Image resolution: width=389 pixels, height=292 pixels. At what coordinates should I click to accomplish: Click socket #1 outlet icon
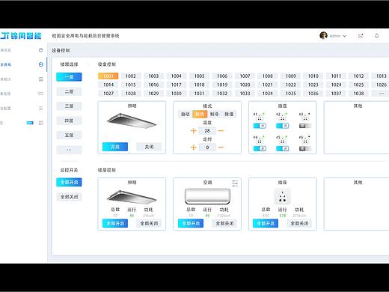point(260,117)
